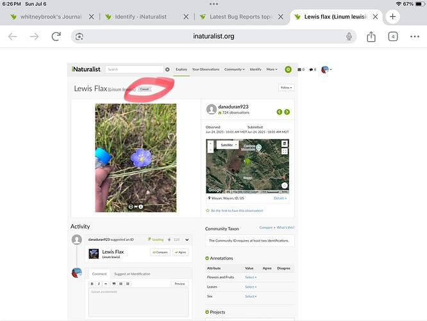Open the Identify nav item
Viewport: 427px width, 321px height.
[x=255, y=69]
